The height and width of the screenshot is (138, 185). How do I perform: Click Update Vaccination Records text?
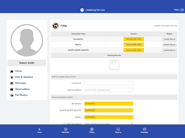165,26
